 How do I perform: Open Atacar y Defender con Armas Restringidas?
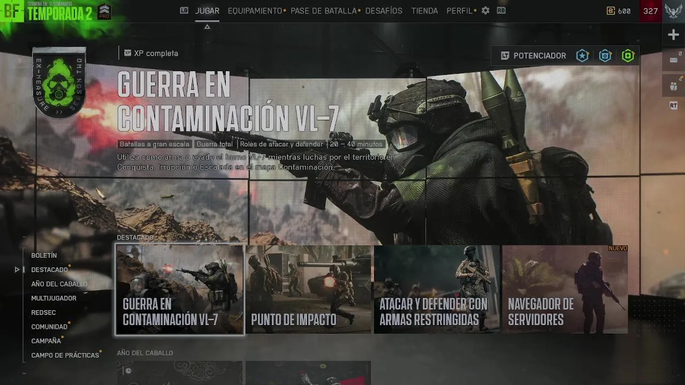[437, 289]
